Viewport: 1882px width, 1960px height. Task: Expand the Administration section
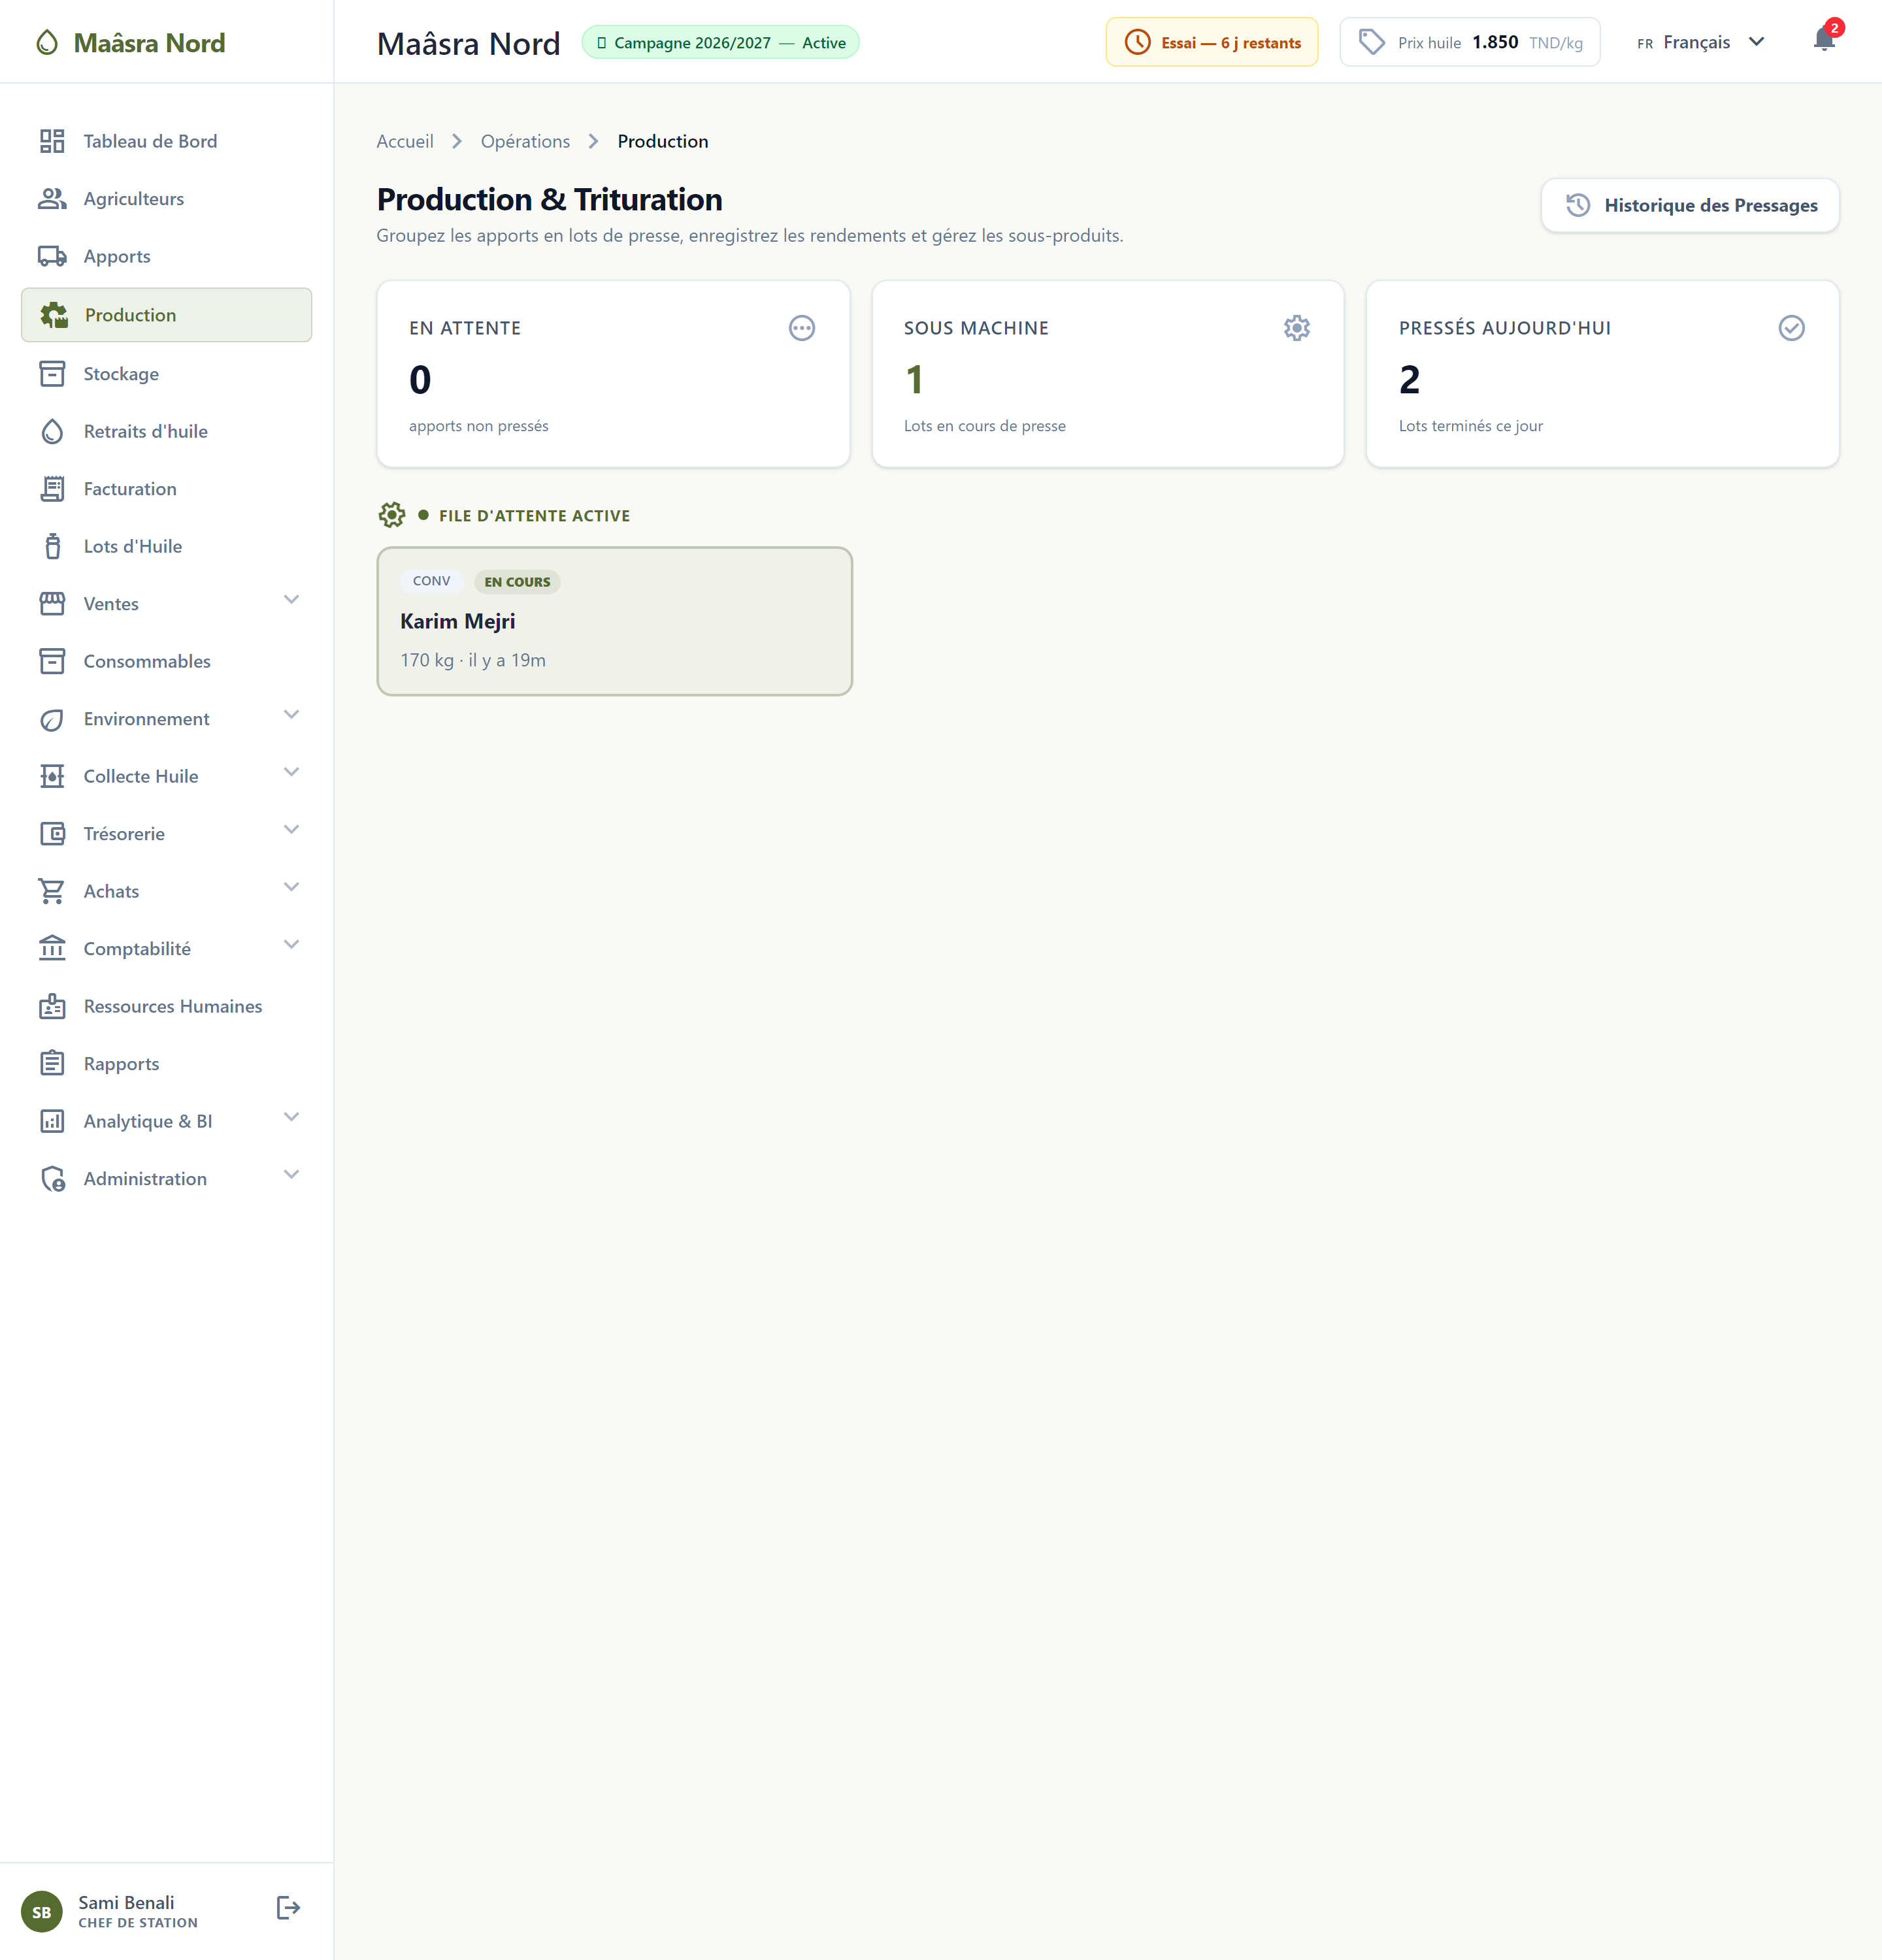(166, 1179)
